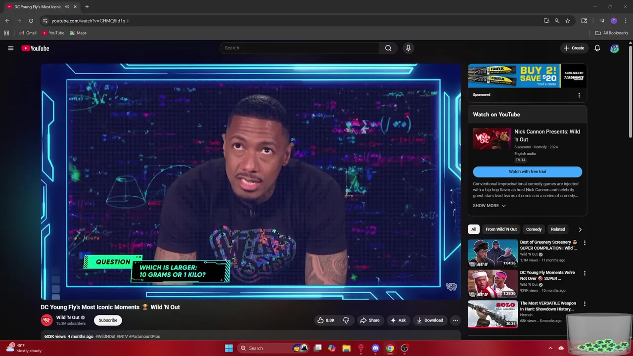Select the All filter chip
Image resolution: width=633 pixels, height=356 pixels.
[x=474, y=229]
